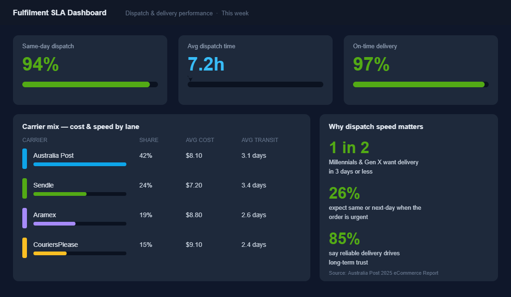The height and width of the screenshot is (297, 511).
Task: Click the blue Australia Post color marker
Action: click(25, 159)
